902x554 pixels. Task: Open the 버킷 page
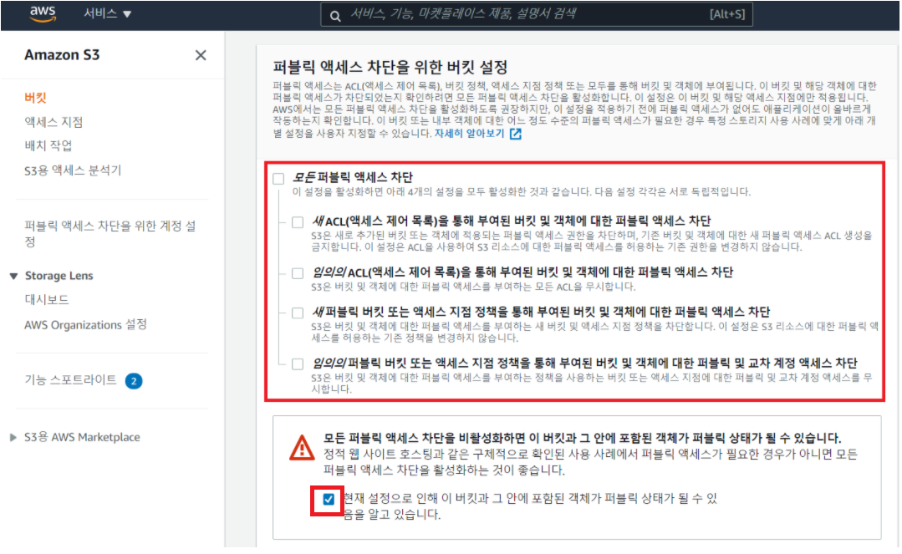[35, 98]
